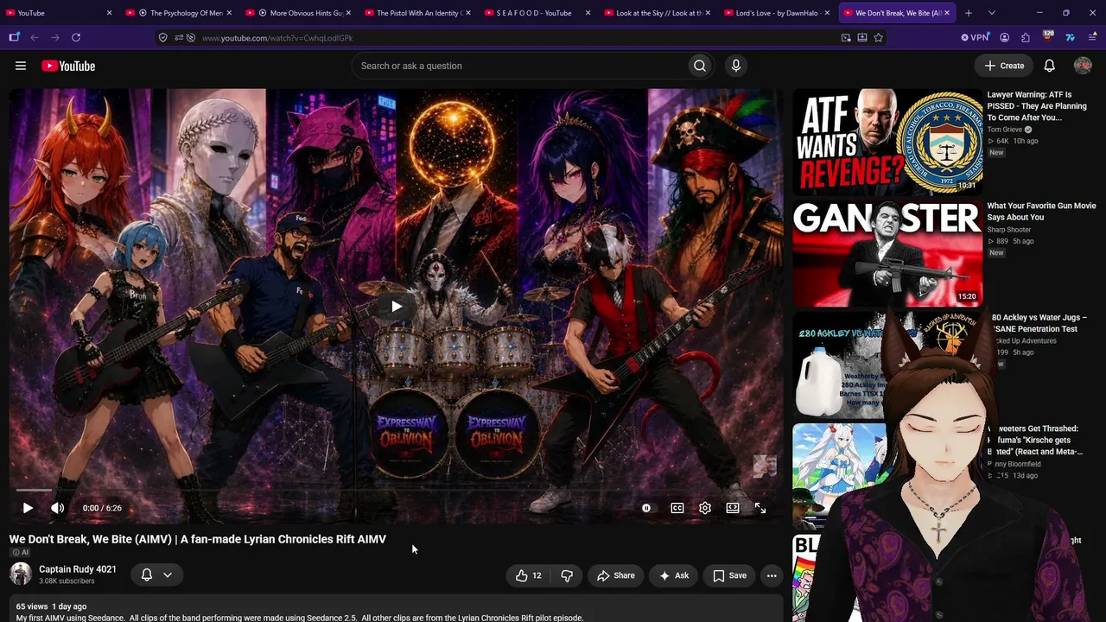1106x622 pixels.
Task: Open What Your Favorite Gun Movie title
Action: 1042,212
